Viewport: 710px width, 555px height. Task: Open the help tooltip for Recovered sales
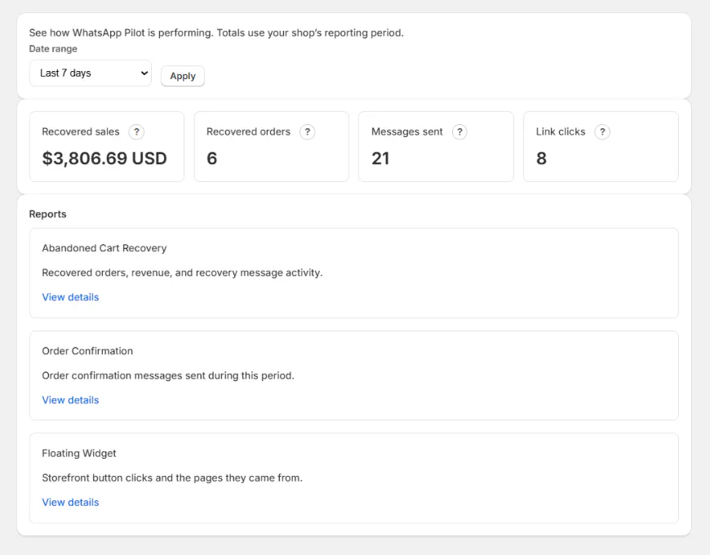136,131
